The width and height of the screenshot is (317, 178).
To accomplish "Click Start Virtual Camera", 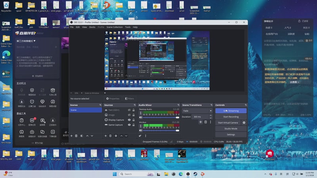I will pyautogui.click(x=228, y=123).
